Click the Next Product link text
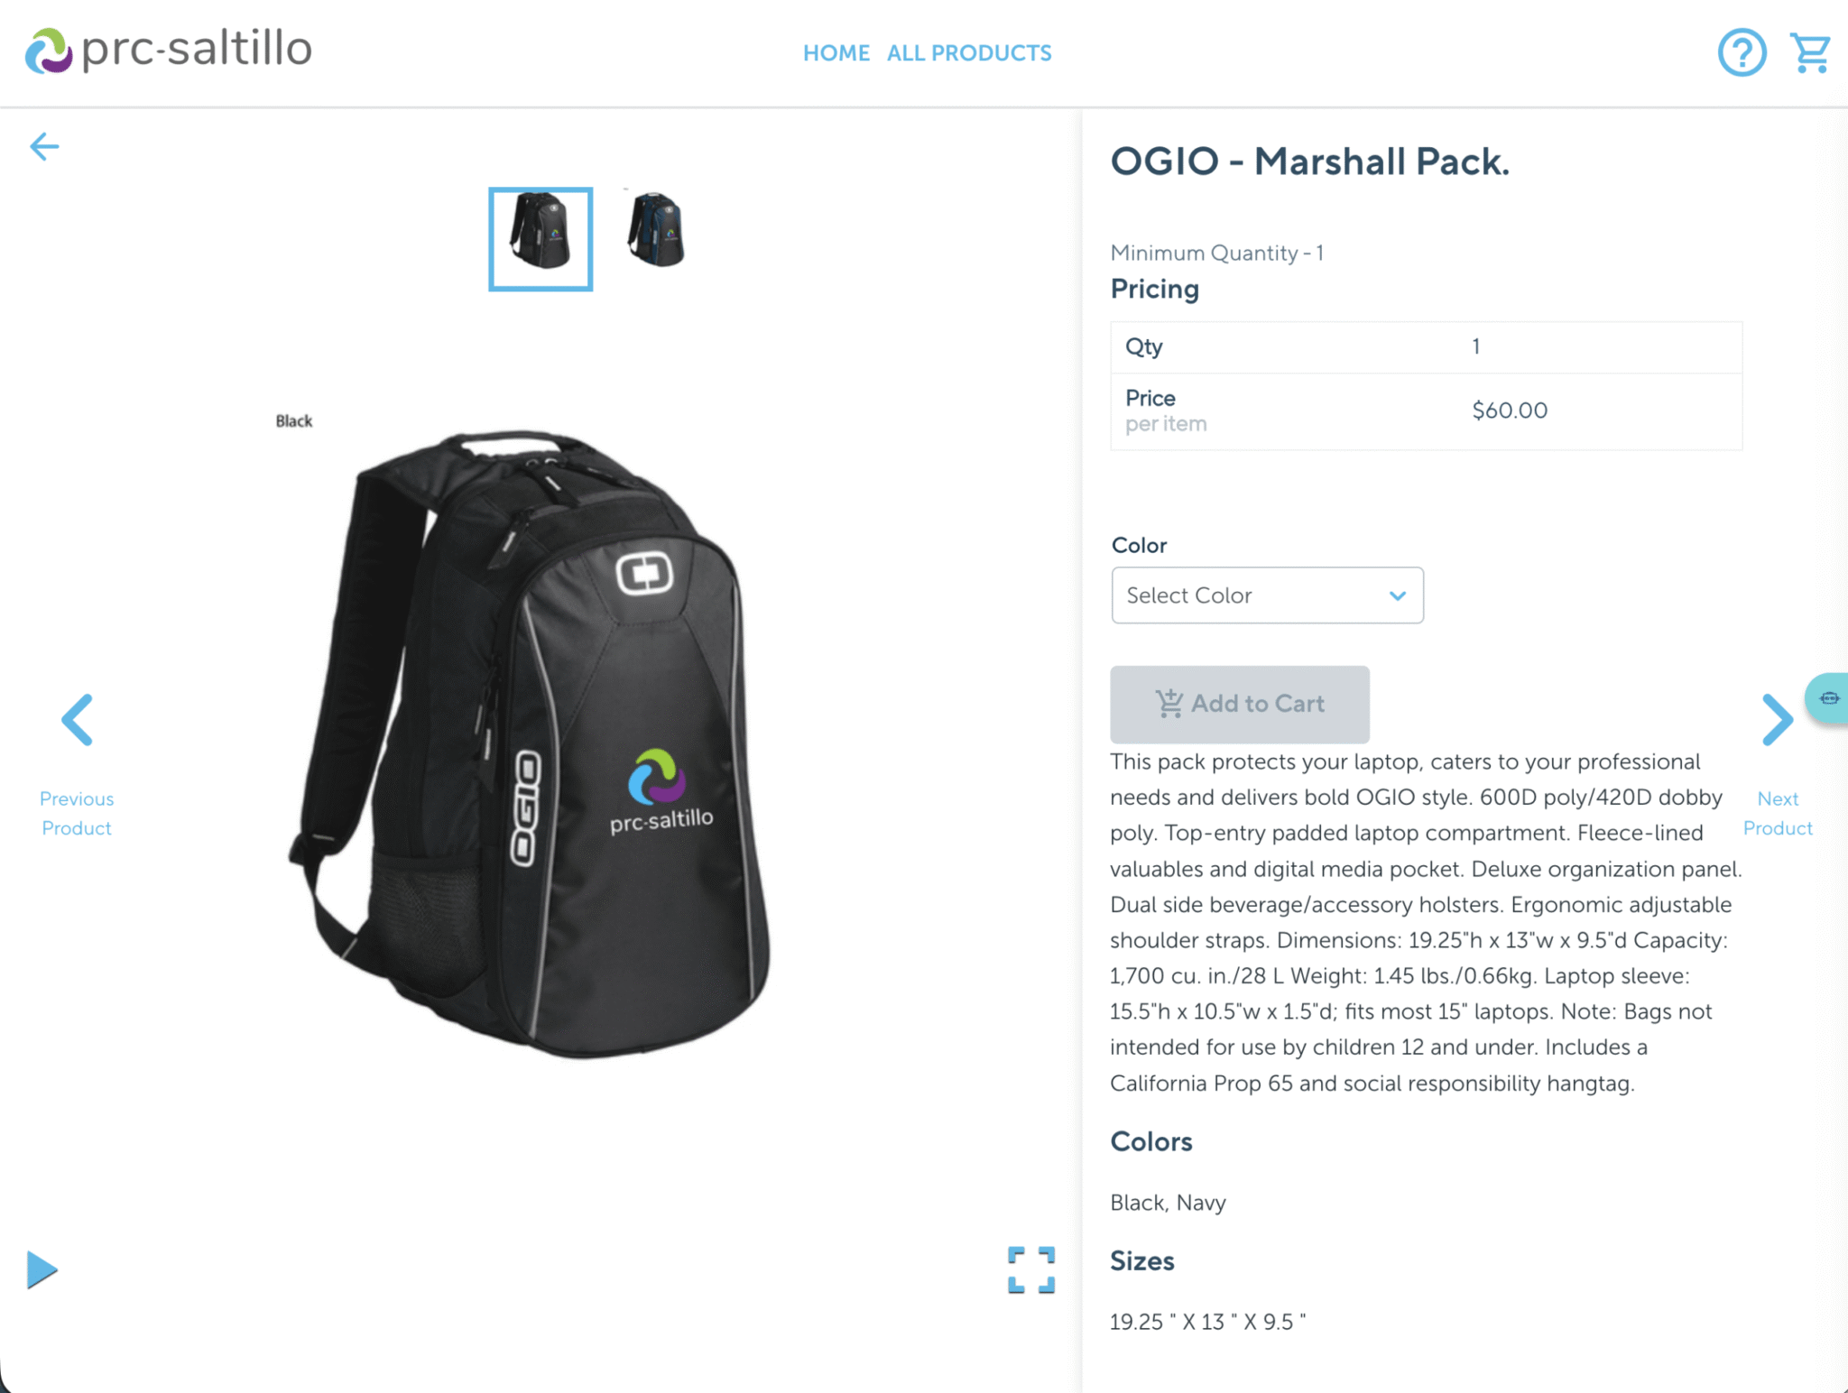Image resolution: width=1848 pixels, height=1393 pixels. (1778, 813)
